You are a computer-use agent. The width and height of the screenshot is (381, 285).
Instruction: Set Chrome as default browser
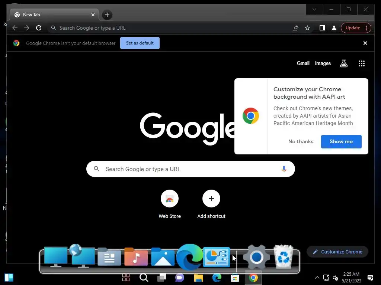pos(140,43)
